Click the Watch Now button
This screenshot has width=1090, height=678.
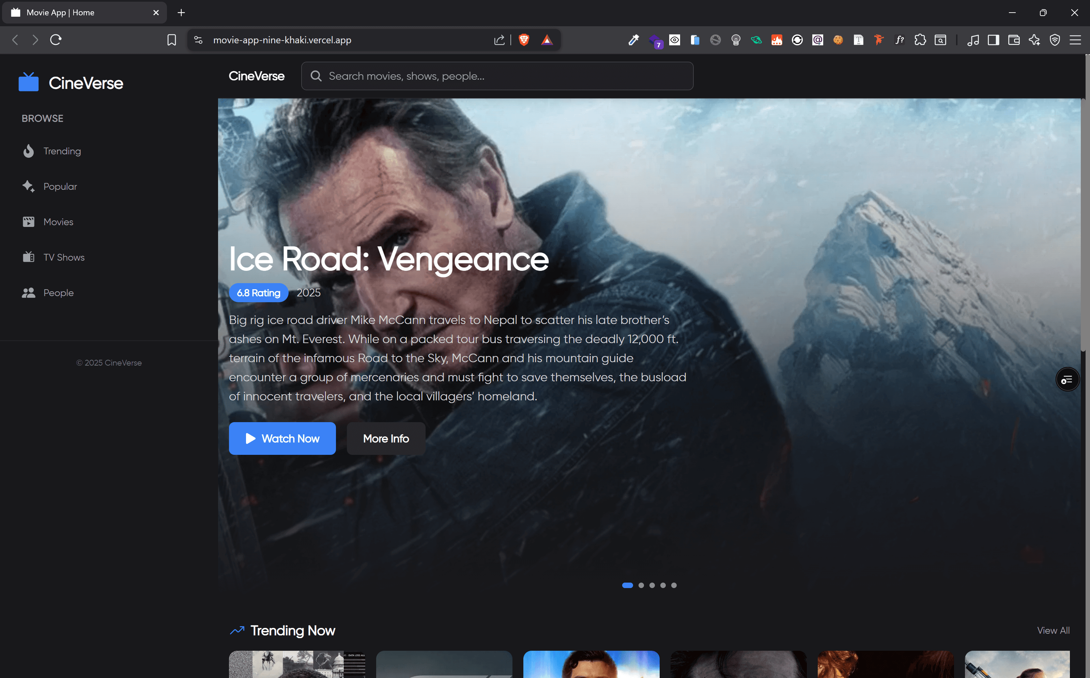click(x=282, y=438)
